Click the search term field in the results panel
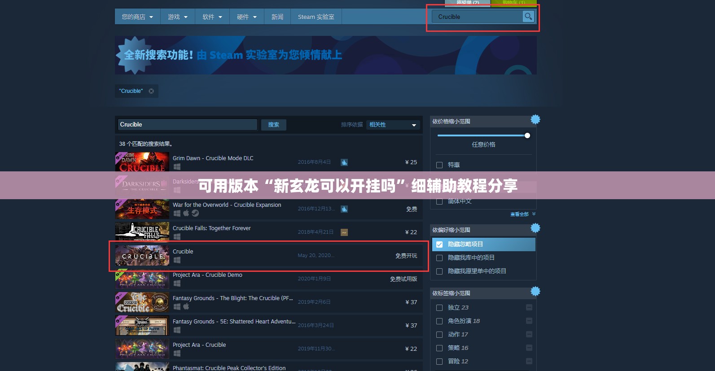The image size is (715, 371). pyautogui.click(x=188, y=125)
